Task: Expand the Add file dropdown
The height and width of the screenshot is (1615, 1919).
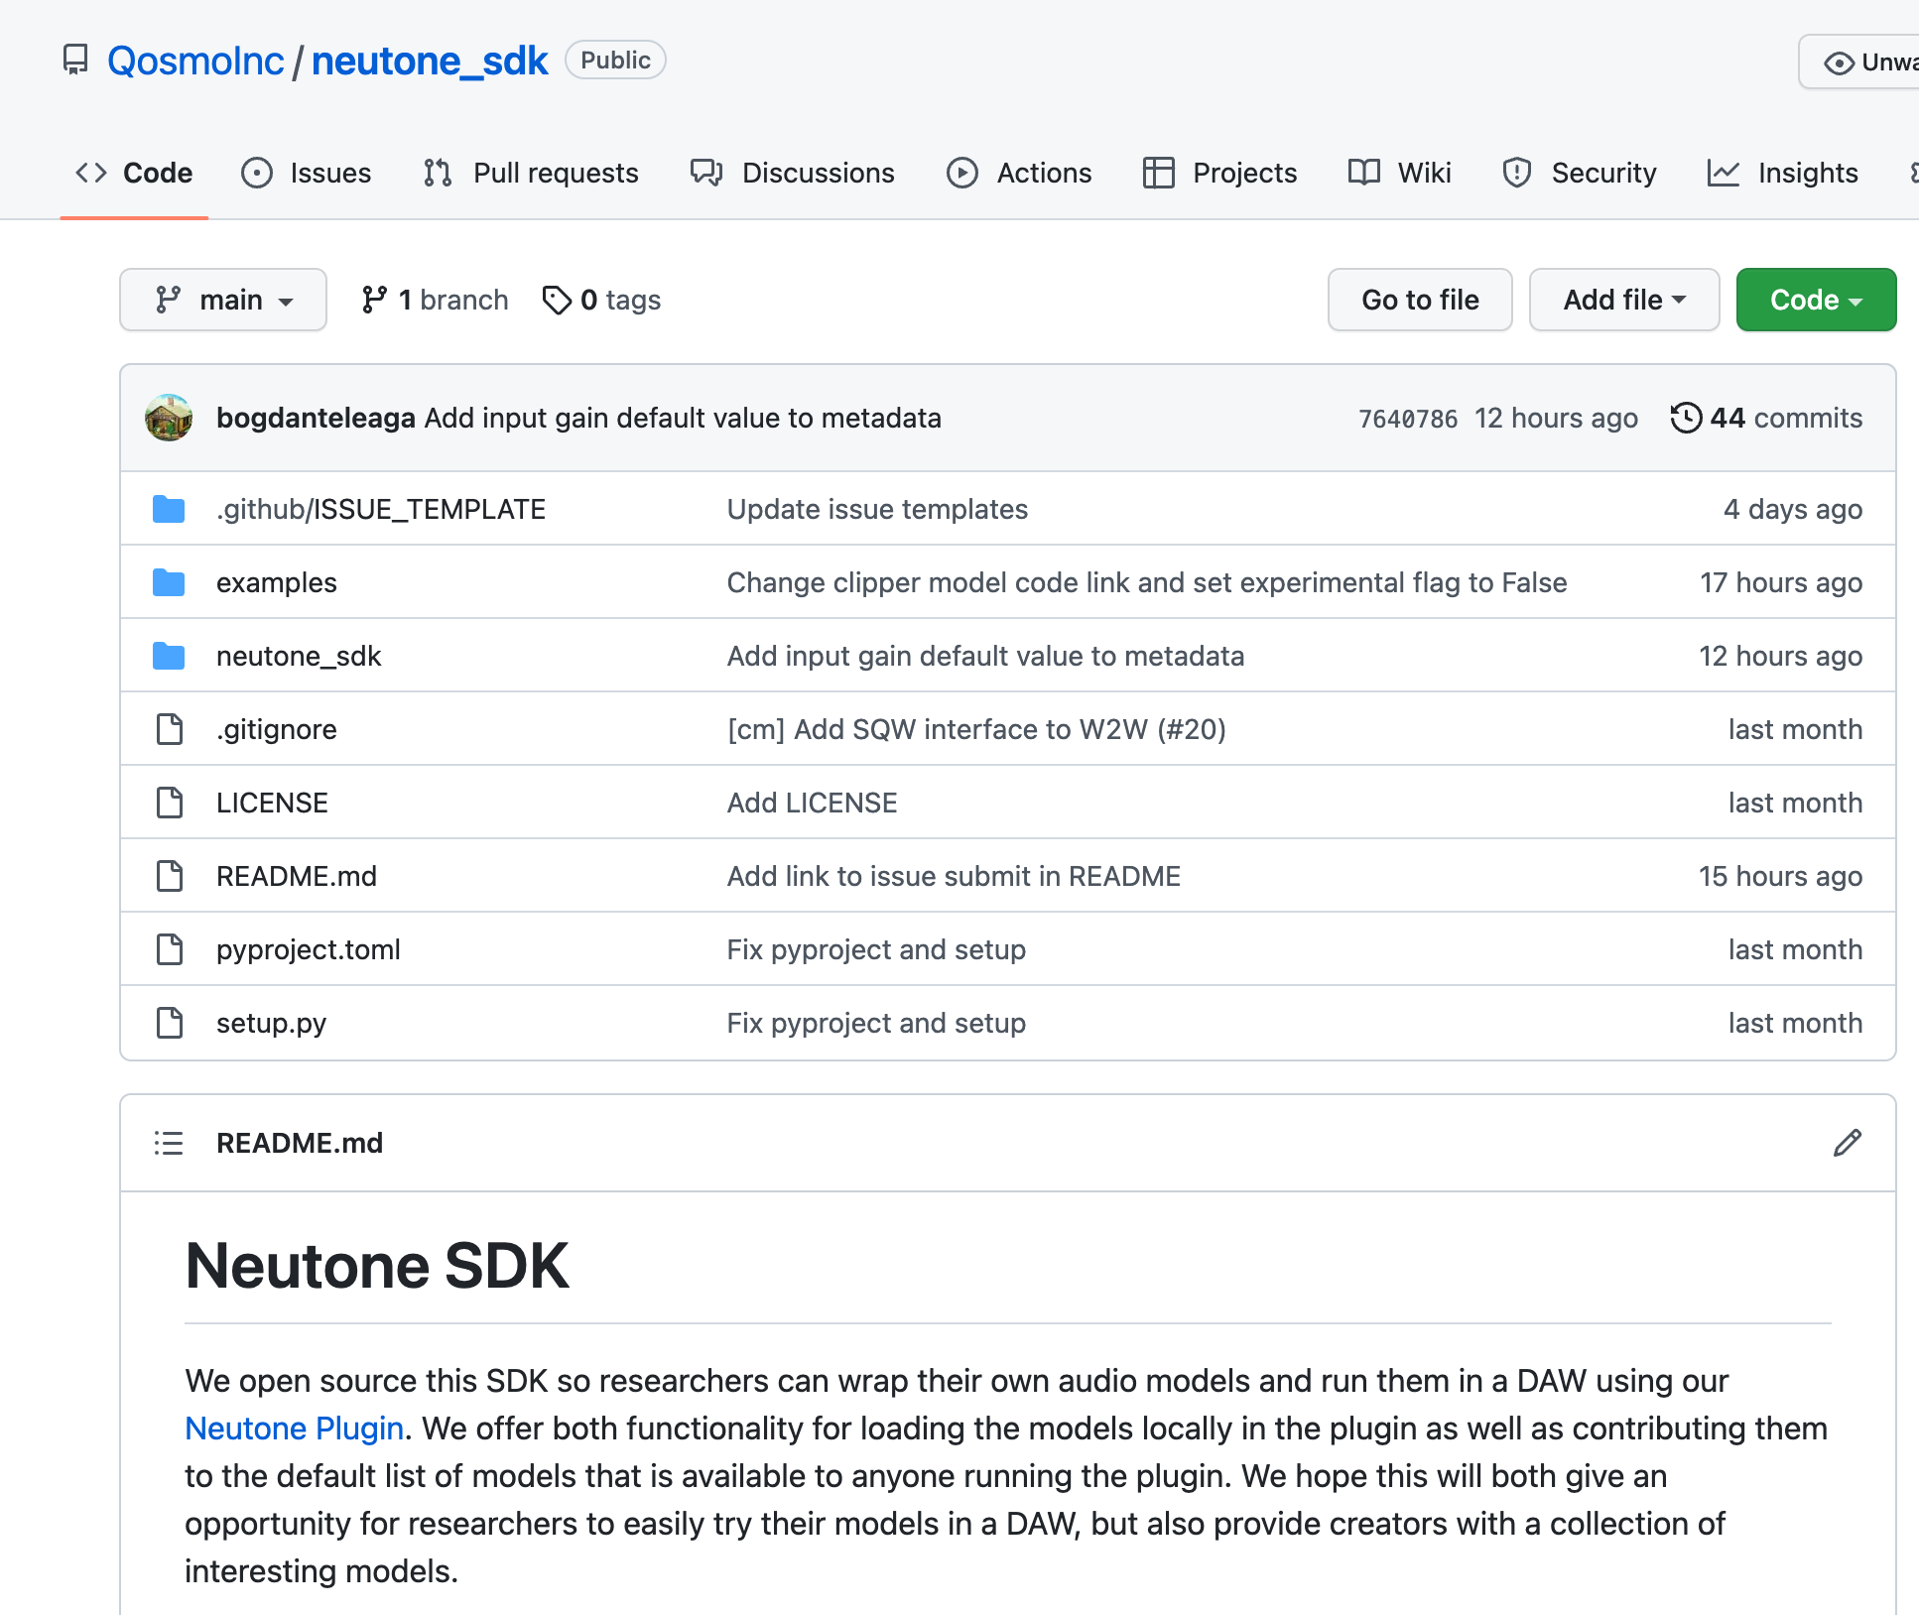Action: pyautogui.click(x=1623, y=299)
